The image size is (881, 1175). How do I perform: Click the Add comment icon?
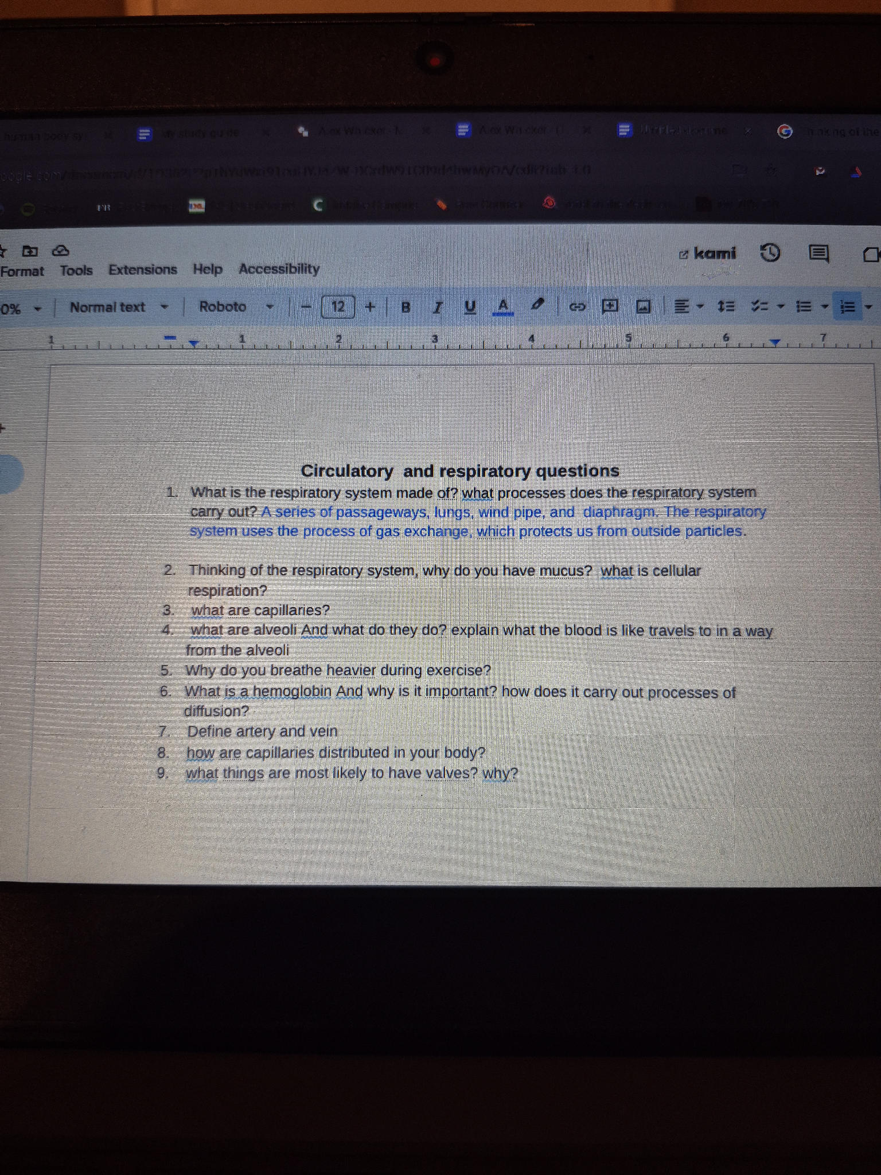tap(610, 306)
